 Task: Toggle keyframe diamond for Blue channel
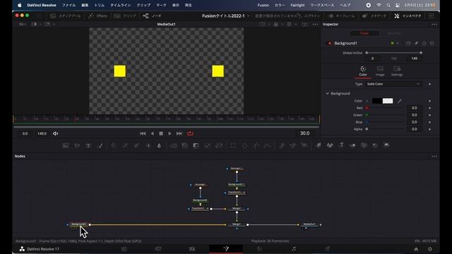coord(429,122)
